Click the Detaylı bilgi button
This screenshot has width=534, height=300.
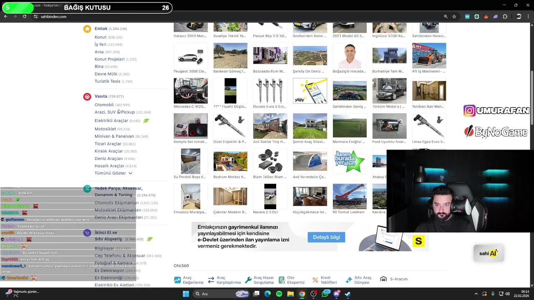pyautogui.click(x=327, y=237)
